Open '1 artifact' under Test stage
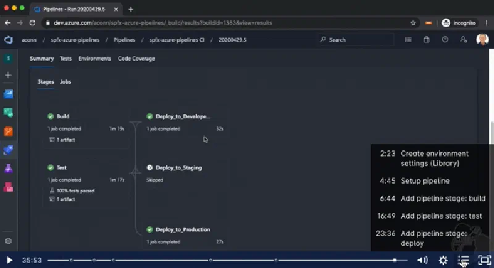Screen dimensions: 494x268 click(x=62, y=199)
